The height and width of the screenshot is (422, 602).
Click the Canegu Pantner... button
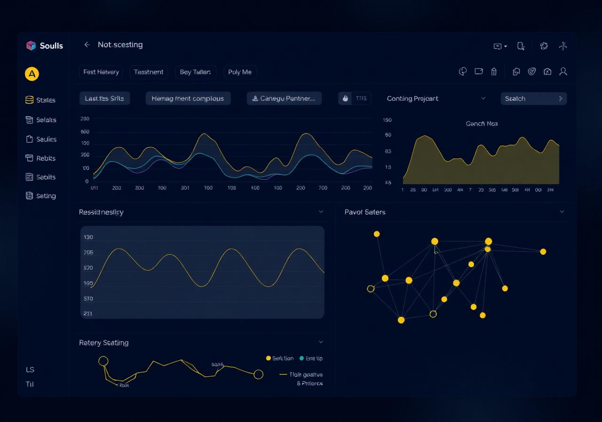coord(284,98)
